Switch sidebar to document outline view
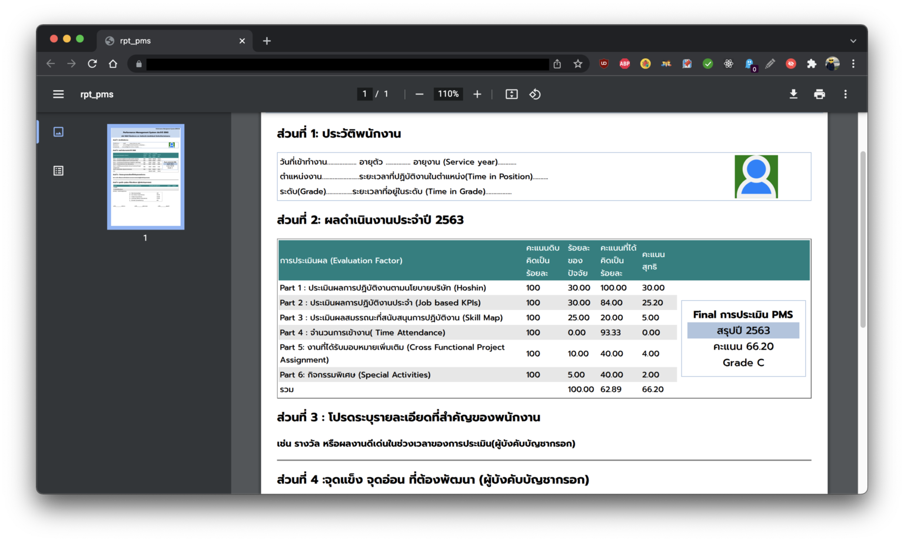 pyautogui.click(x=58, y=171)
